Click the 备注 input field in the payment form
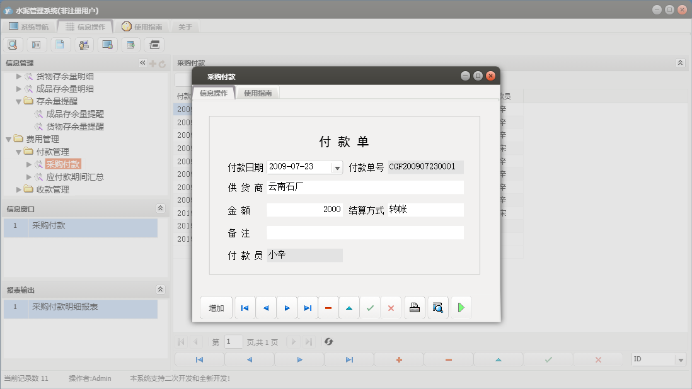The image size is (692, 389). pyautogui.click(x=364, y=233)
